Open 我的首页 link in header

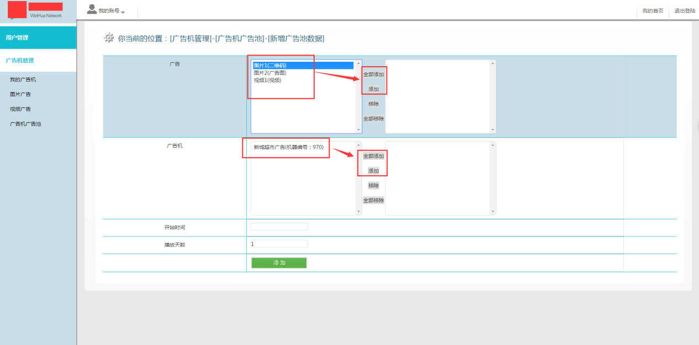coord(653,11)
